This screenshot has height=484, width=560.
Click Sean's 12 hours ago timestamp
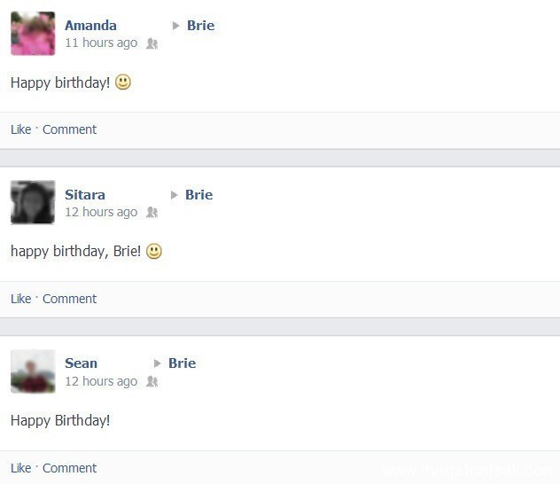coord(101,381)
